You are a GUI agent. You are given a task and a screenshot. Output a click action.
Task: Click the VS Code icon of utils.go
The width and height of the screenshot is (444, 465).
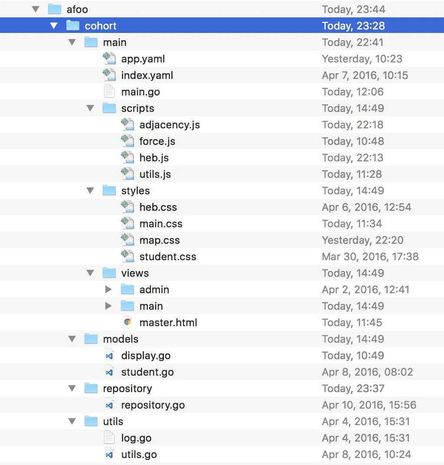(x=109, y=455)
